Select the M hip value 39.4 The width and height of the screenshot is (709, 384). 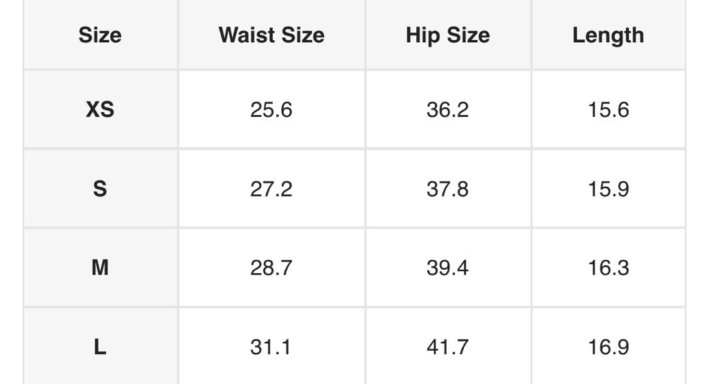pos(447,268)
